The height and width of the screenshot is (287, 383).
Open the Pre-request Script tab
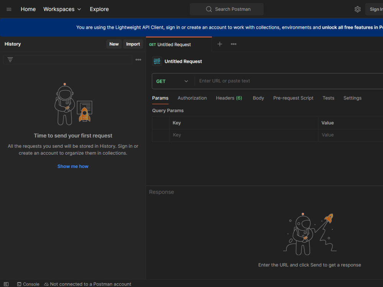coord(293,98)
